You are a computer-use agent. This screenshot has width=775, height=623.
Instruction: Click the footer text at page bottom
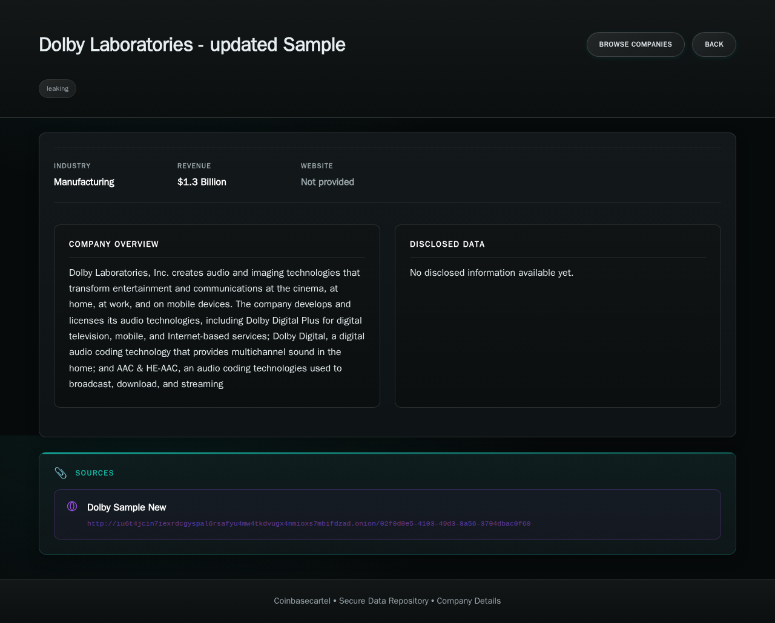pos(387,601)
